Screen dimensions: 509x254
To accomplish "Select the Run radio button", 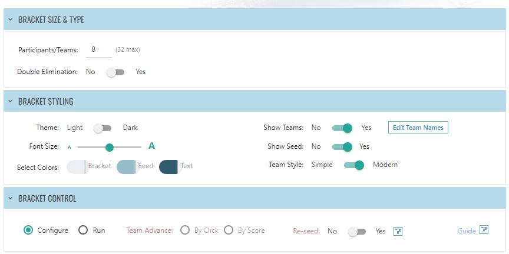I will point(83,230).
